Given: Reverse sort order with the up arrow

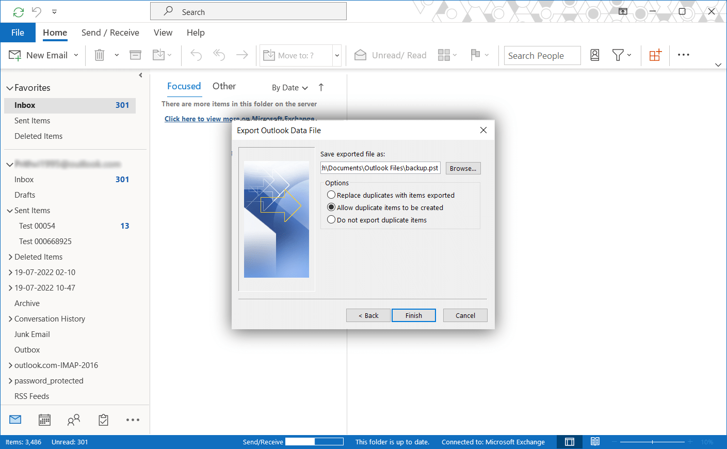Looking at the screenshot, I should [321, 87].
